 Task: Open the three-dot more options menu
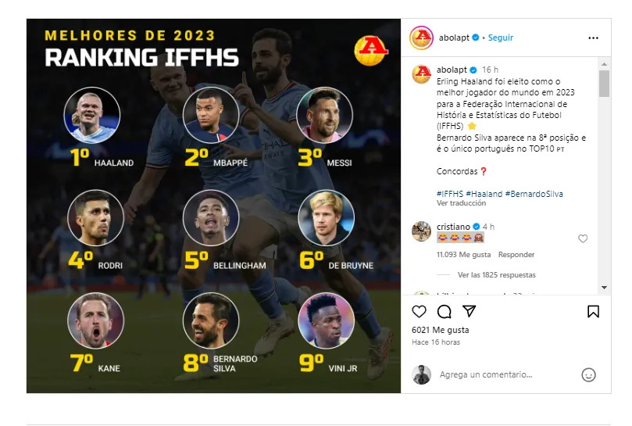point(594,38)
